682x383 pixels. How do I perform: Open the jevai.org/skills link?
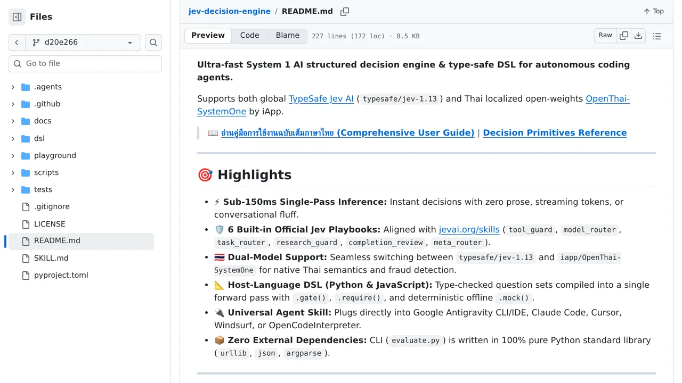(469, 229)
